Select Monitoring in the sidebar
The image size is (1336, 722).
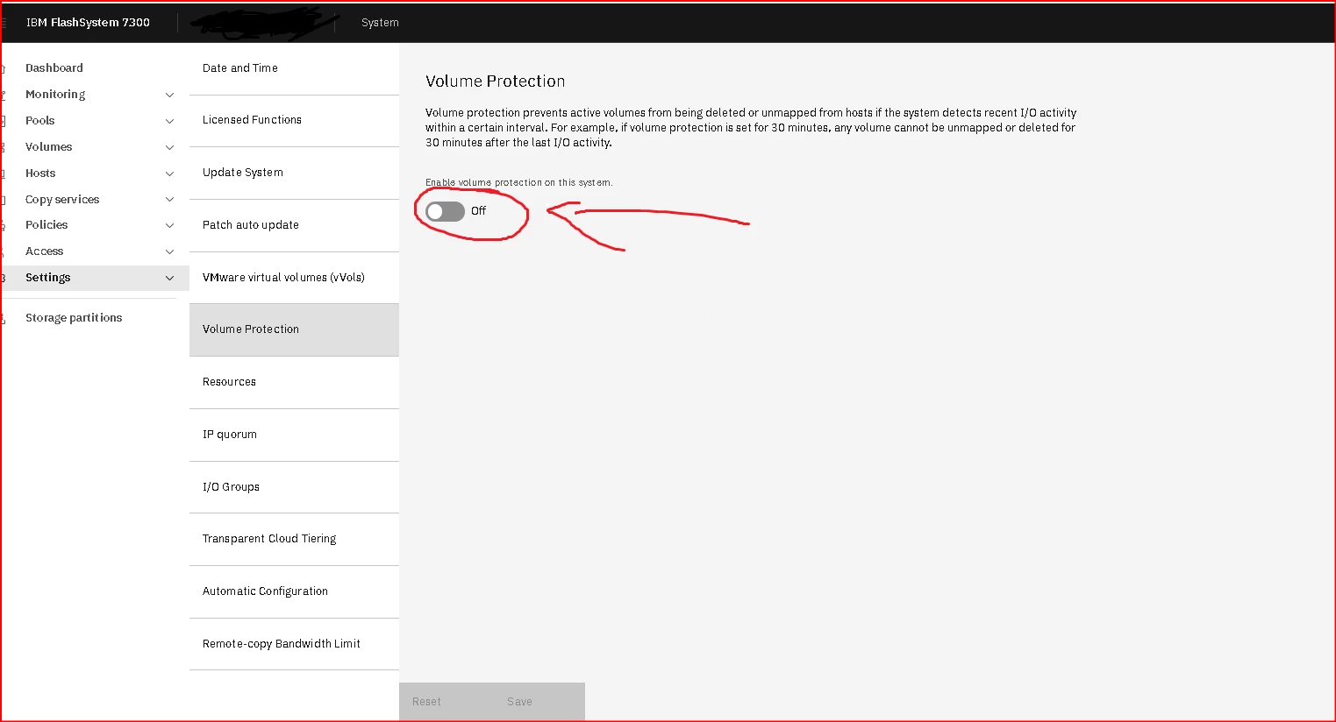pos(55,94)
